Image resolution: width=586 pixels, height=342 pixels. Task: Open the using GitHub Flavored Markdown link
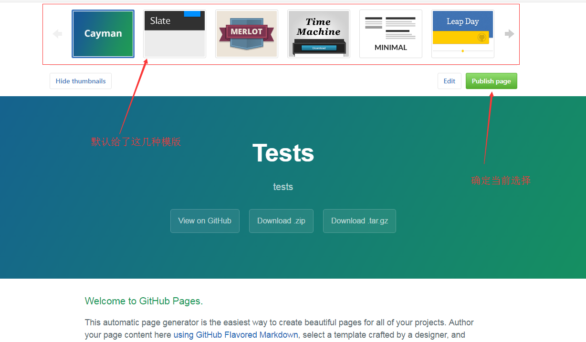click(236, 335)
